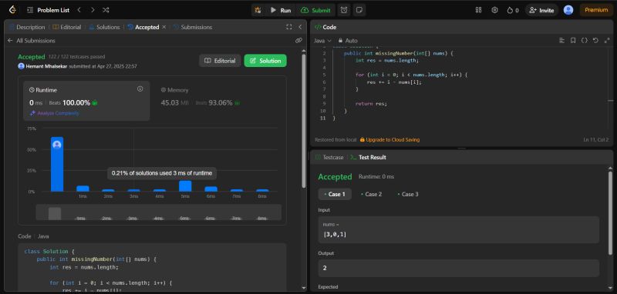Viewport: 617px width, 294px height.
Task: Click the Hemant Mhaisekar username
Action: point(46,66)
